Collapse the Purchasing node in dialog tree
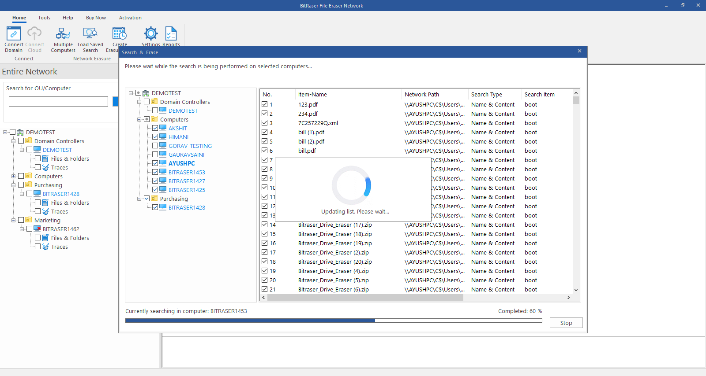The width and height of the screenshot is (706, 376). pyautogui.click(x=139, y=199)
